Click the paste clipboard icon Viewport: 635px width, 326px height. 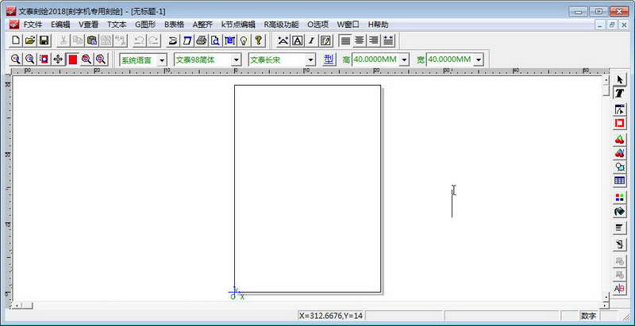point(92,40)
